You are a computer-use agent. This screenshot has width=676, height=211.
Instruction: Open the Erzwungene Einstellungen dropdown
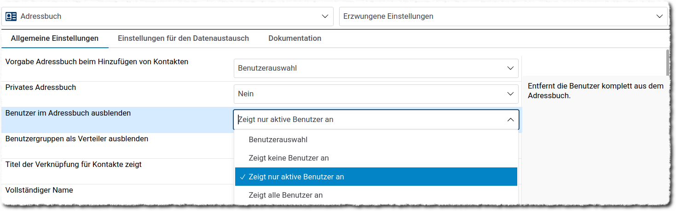[x=503, y=17]
